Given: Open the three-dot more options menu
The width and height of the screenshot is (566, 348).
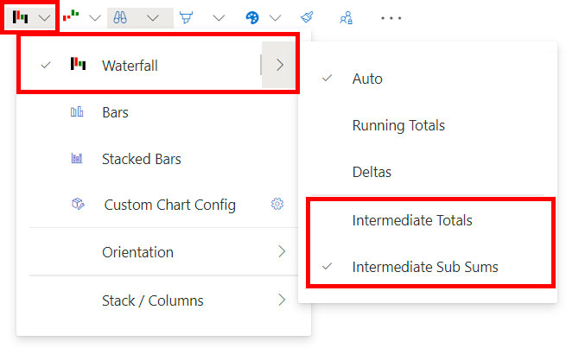Looking at the screenshot, I should coord(391,17).
